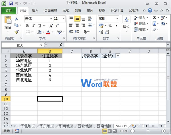
Task: Click the Cut scissors icon
Action: click(17, 19)
